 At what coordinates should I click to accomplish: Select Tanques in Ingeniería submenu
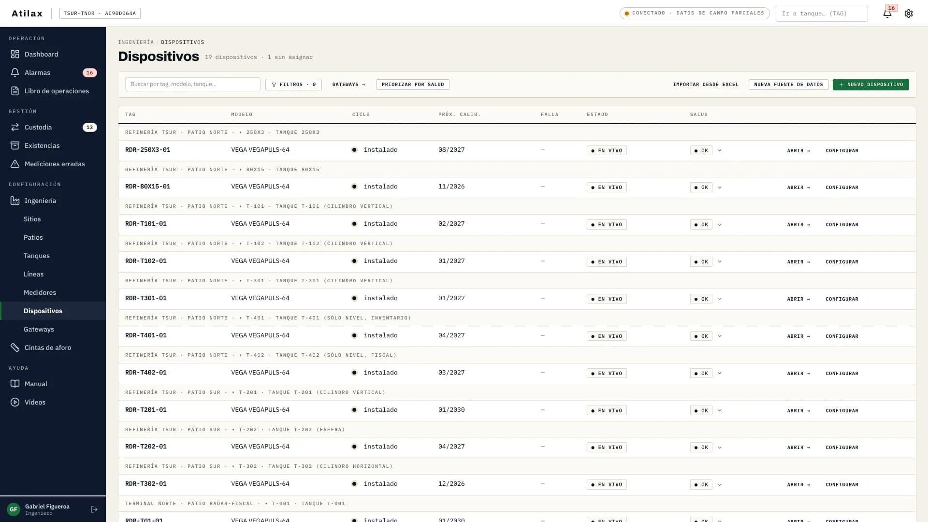(x=37, y=256)
